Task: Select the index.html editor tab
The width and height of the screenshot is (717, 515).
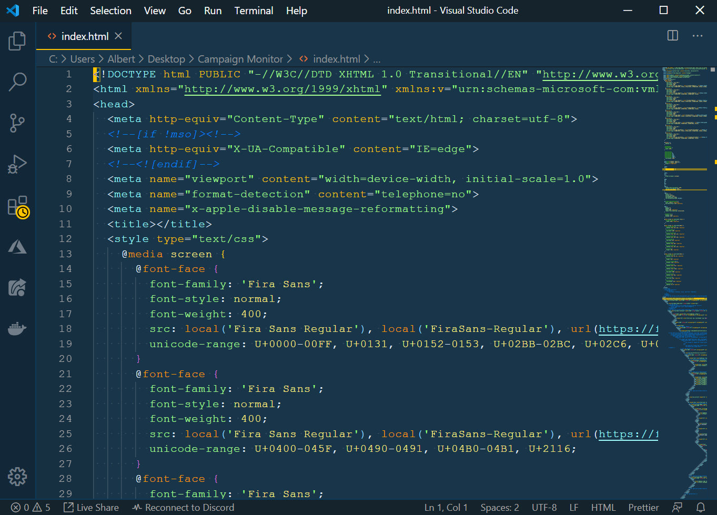Action: (x=84, y=36)
